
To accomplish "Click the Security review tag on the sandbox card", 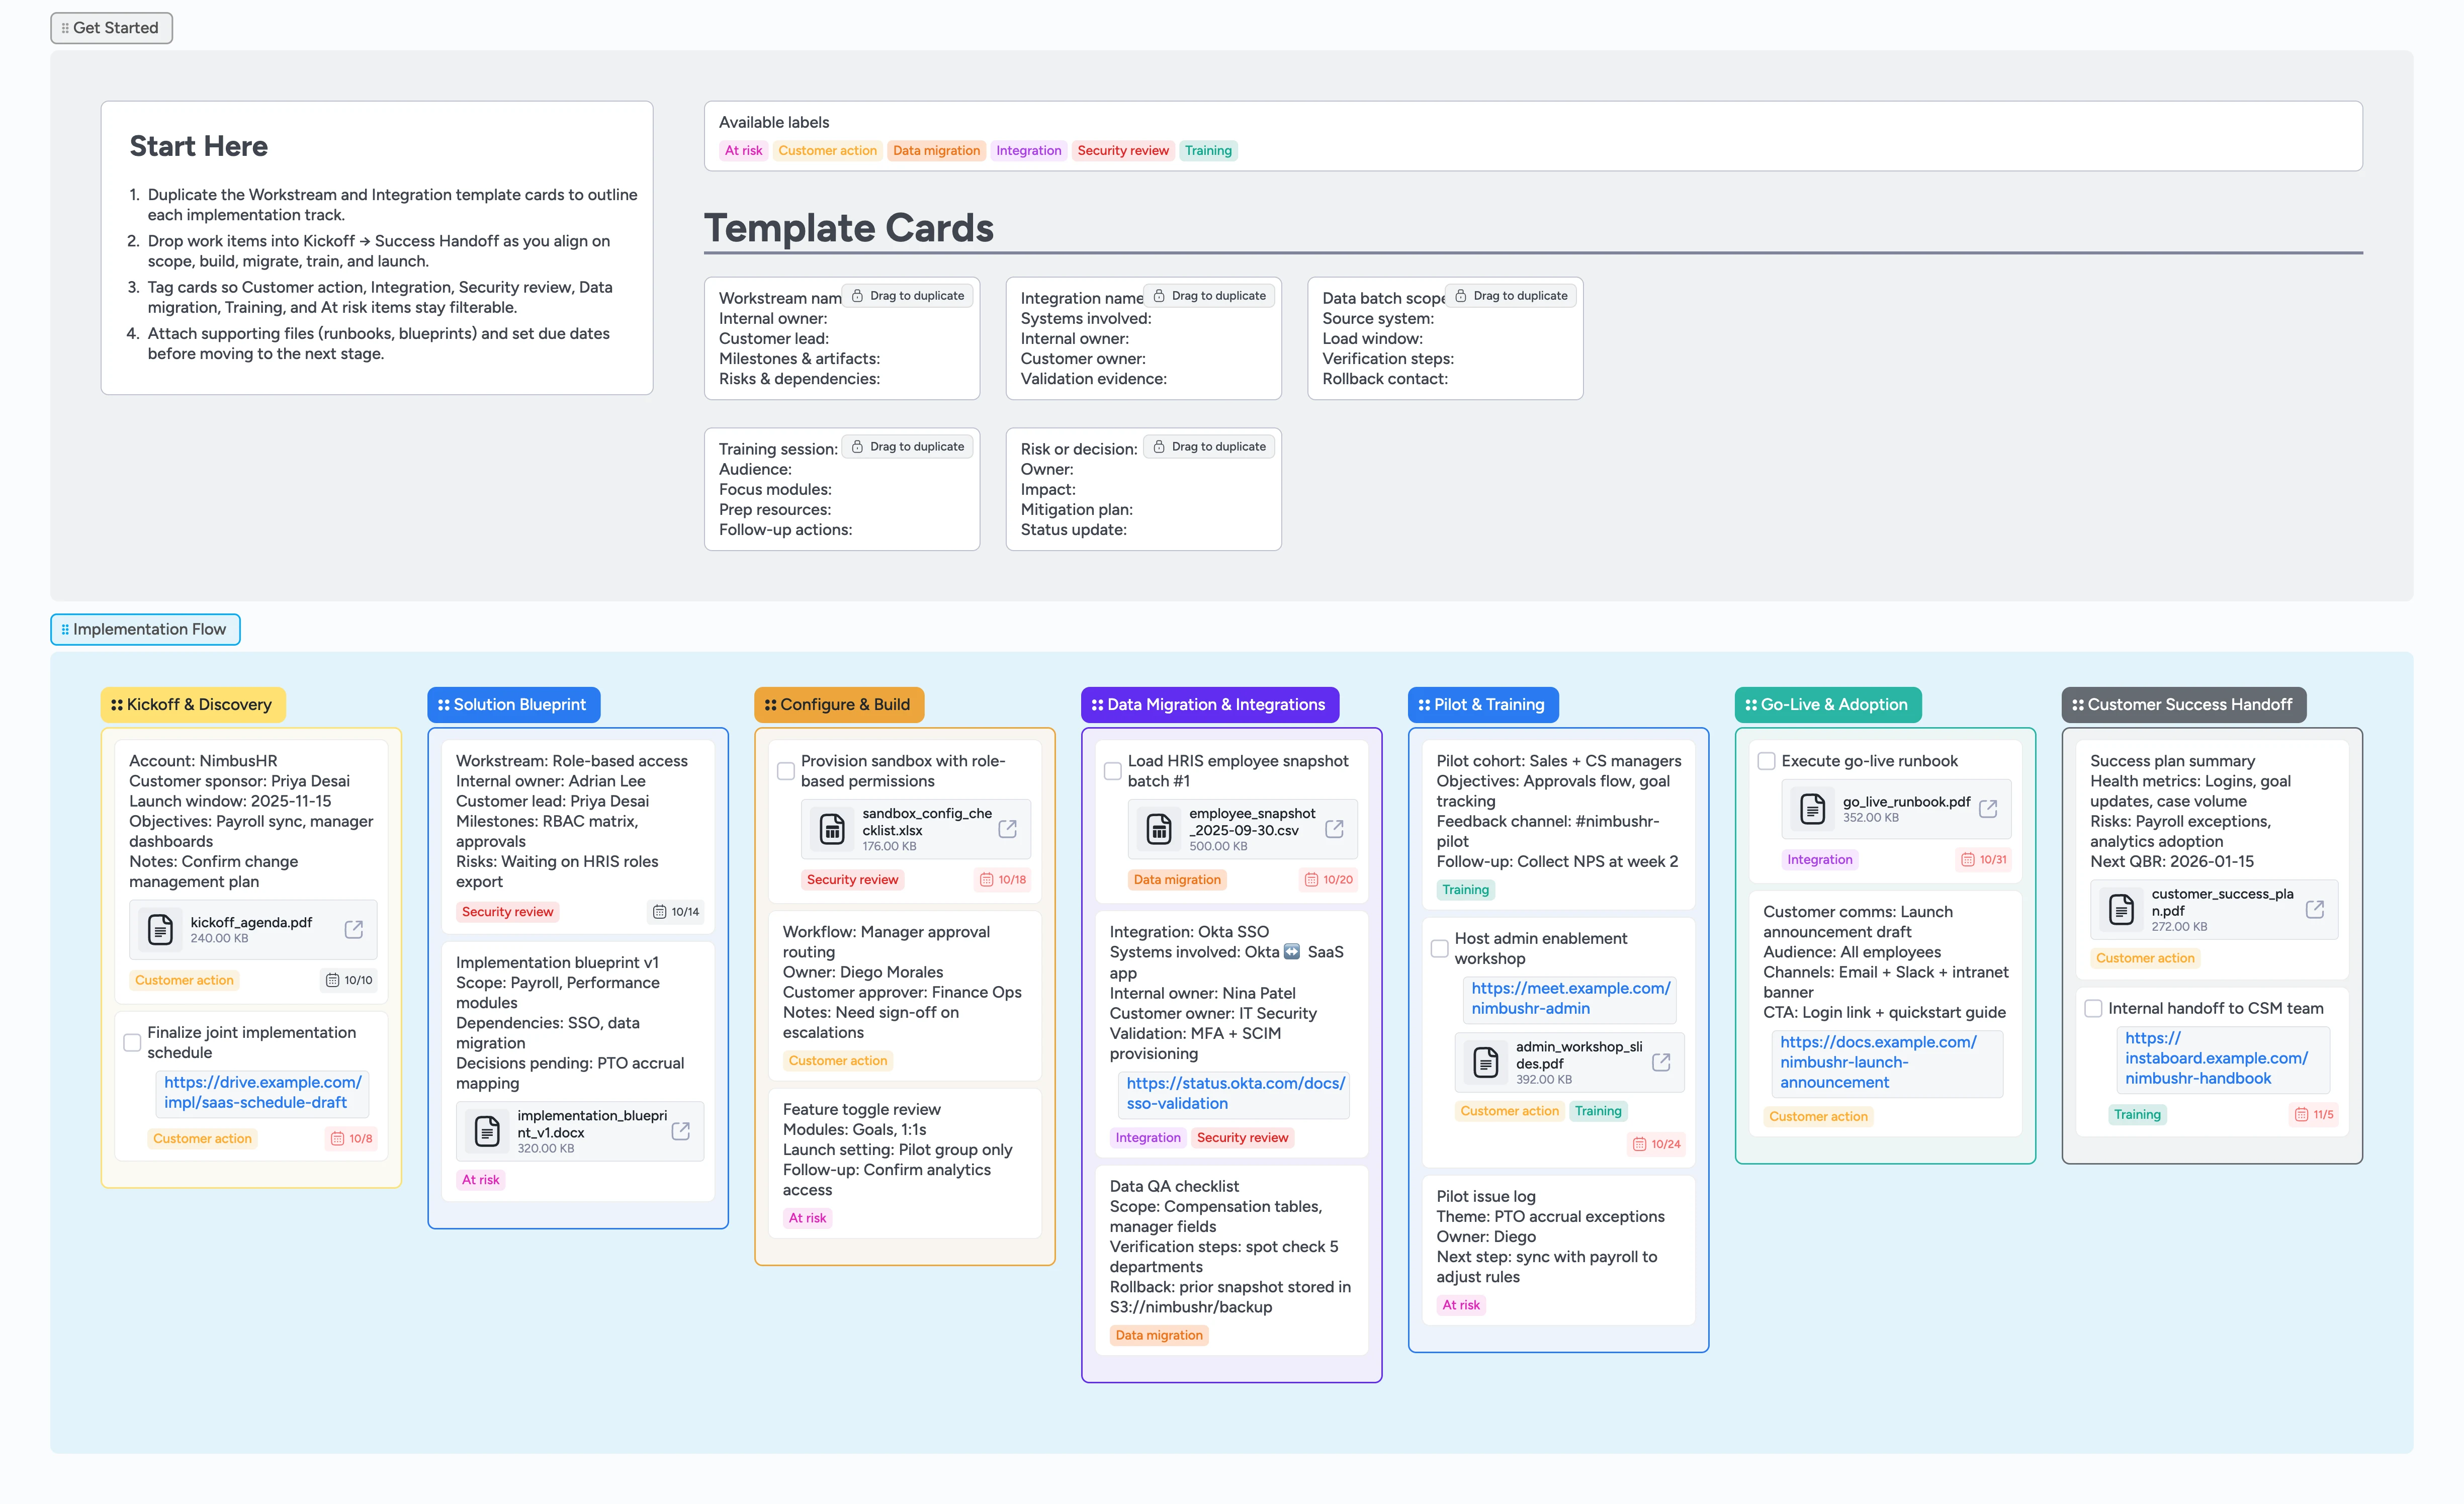I will pos(852,879).
